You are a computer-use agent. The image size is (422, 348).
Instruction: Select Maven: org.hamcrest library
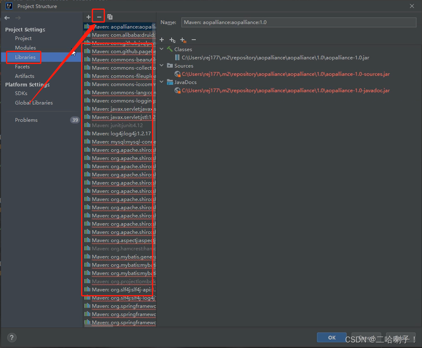(x=120, y=248)
